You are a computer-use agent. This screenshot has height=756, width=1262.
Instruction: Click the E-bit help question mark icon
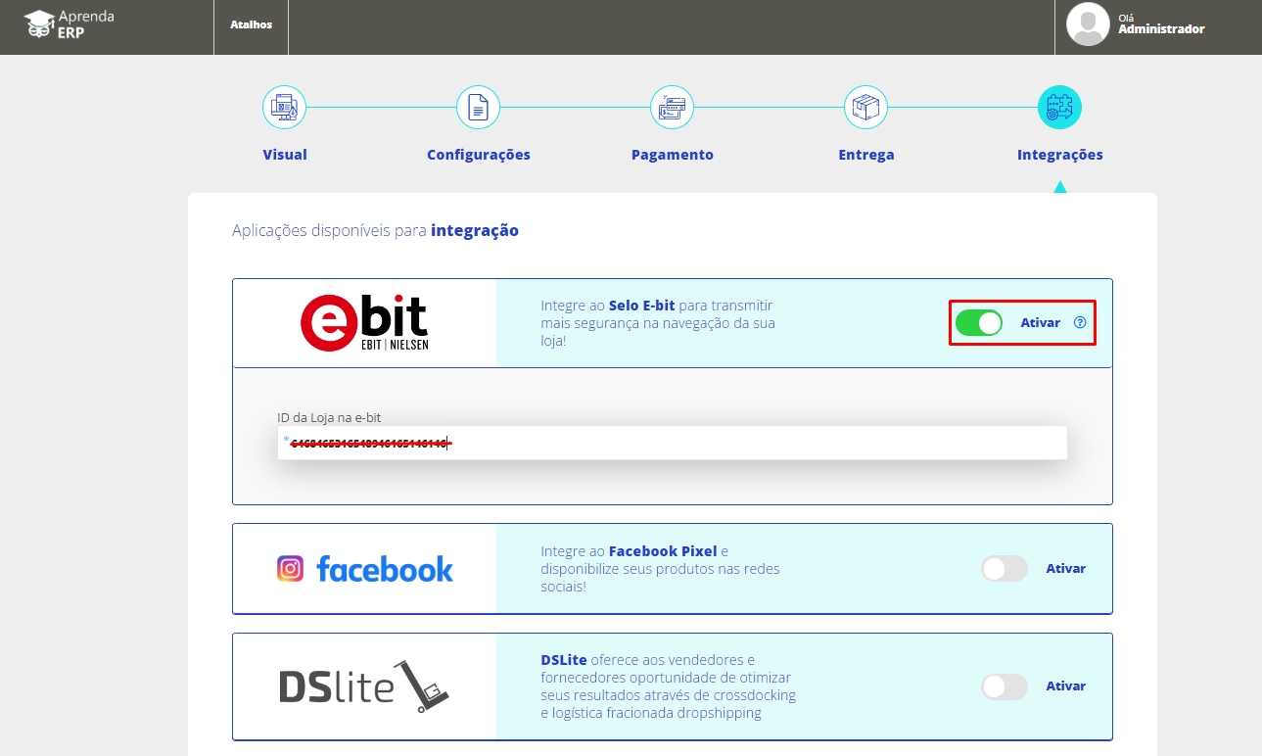1080,322
